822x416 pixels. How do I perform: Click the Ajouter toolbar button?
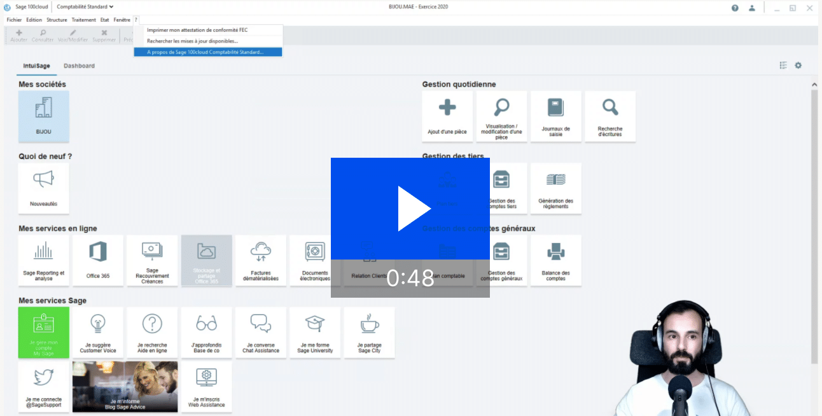coord(19,36)
